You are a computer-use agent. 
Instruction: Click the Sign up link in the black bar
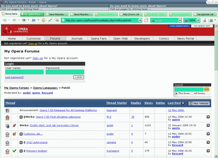coord(33,43)
